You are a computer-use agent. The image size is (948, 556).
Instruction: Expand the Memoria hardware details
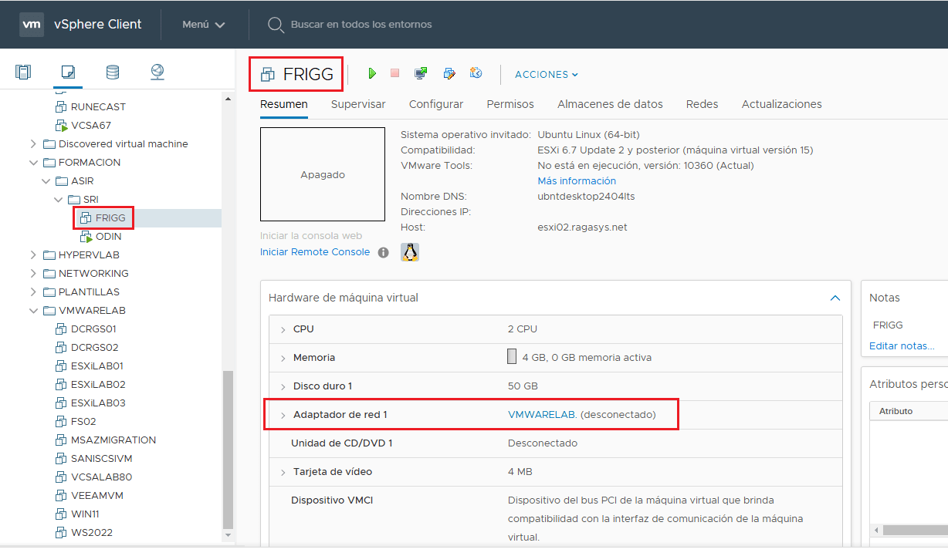coord(283,358)
